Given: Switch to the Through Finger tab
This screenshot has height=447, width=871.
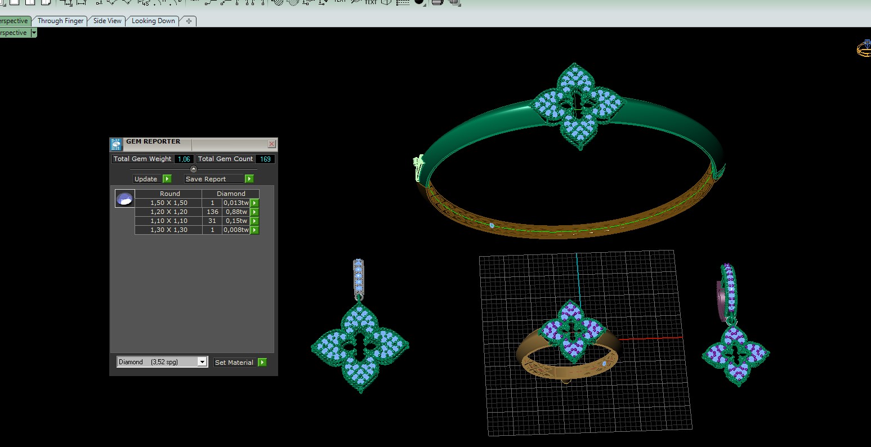Looking at the screenshot, I should tap(61, 21).
